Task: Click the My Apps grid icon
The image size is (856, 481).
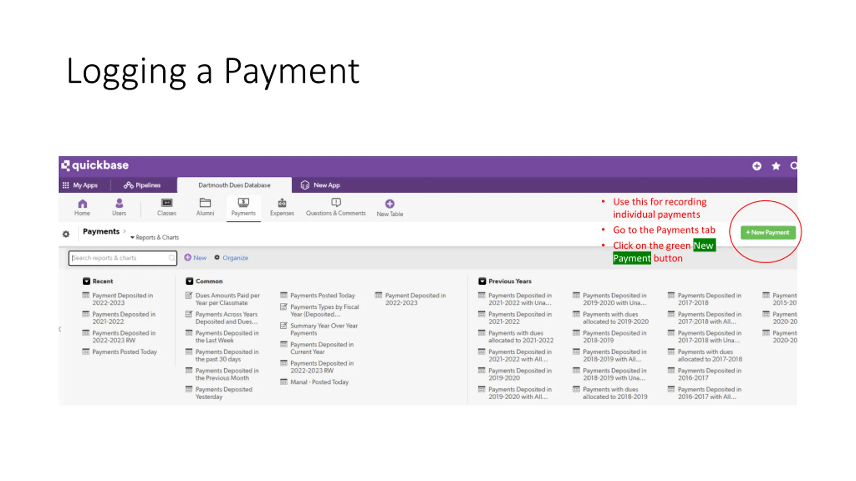Action: point(66,185)
